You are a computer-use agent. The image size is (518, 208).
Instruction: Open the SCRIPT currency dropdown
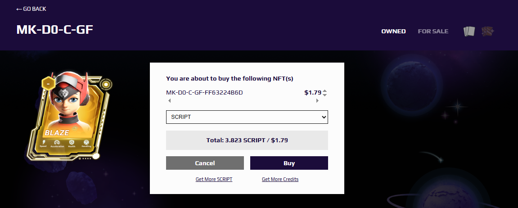[x=247, y=117]
